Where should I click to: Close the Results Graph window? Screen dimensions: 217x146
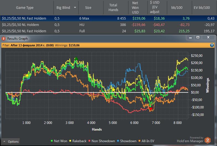tap(208, 38)
